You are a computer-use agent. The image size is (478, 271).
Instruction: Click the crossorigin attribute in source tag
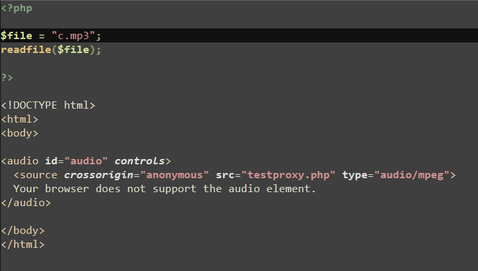point(99,175)
